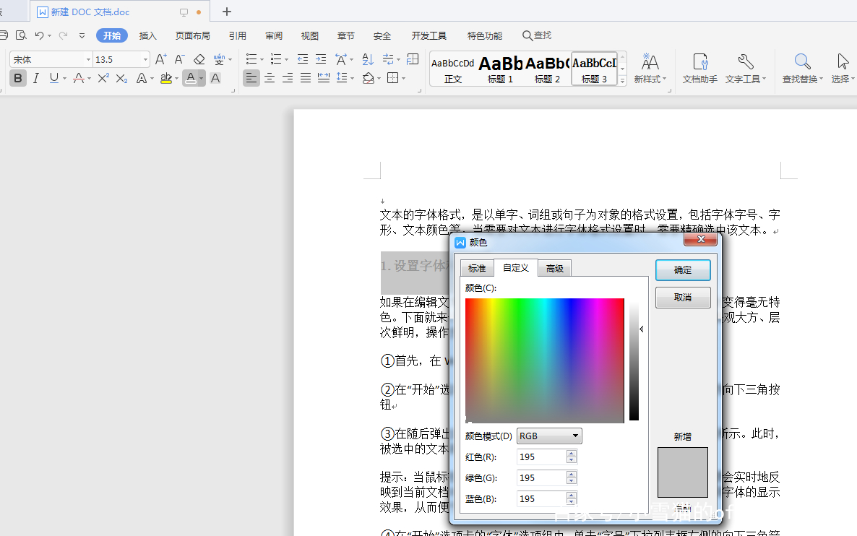Open the 页面布局 ribbon tab
This screenshot has height=536, width=857.
point(192,35)
